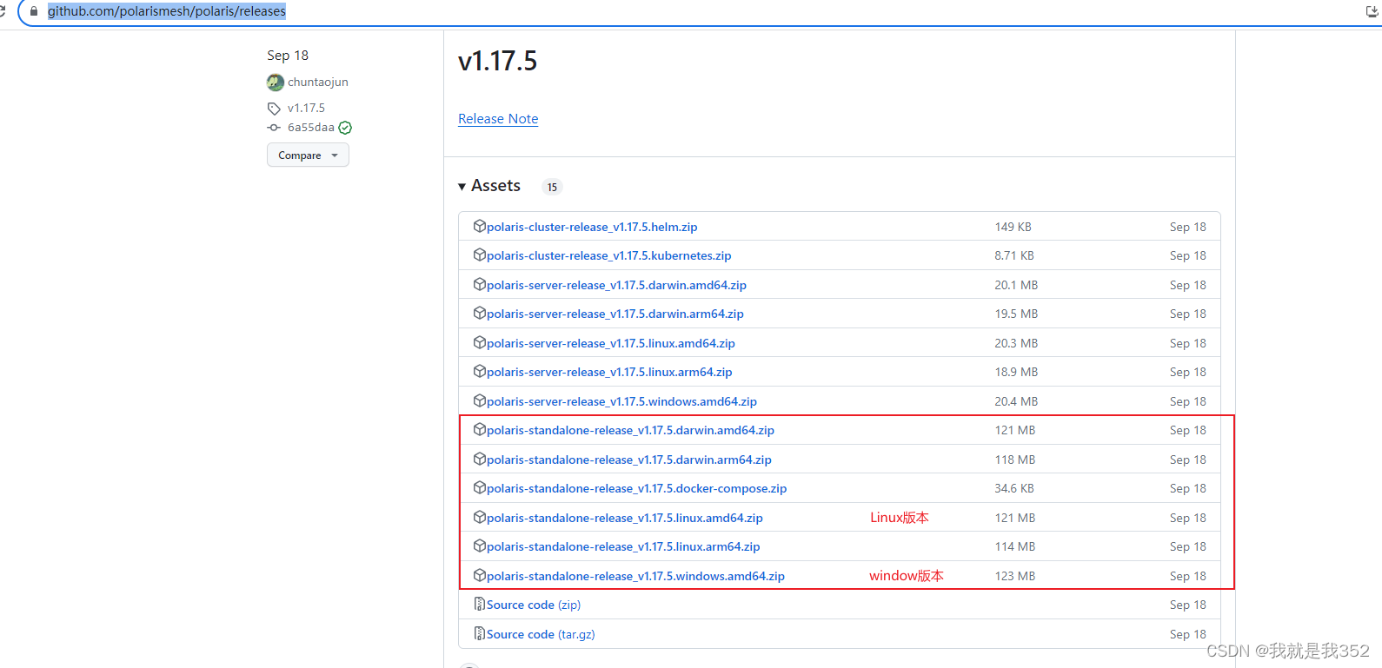Download polaris-standalone-release_v1.17.5.windows.amd64.zip
This screenshot has height=668, width=1382.
(635, 576)
